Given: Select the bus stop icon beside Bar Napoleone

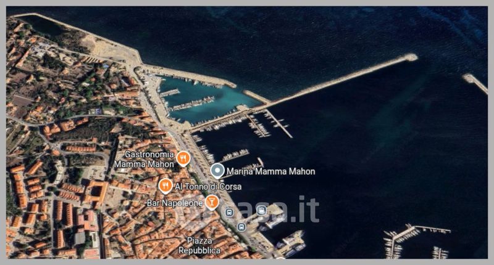Looking at the screenshot, I should click(x=229, y=213).
